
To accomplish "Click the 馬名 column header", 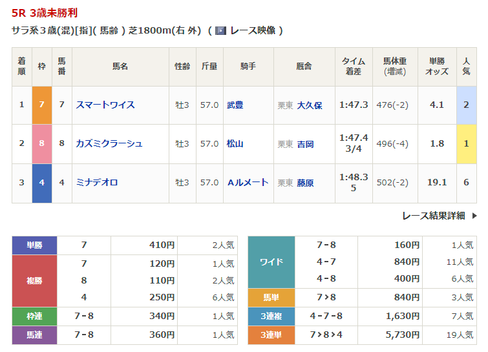I will 120,66.
